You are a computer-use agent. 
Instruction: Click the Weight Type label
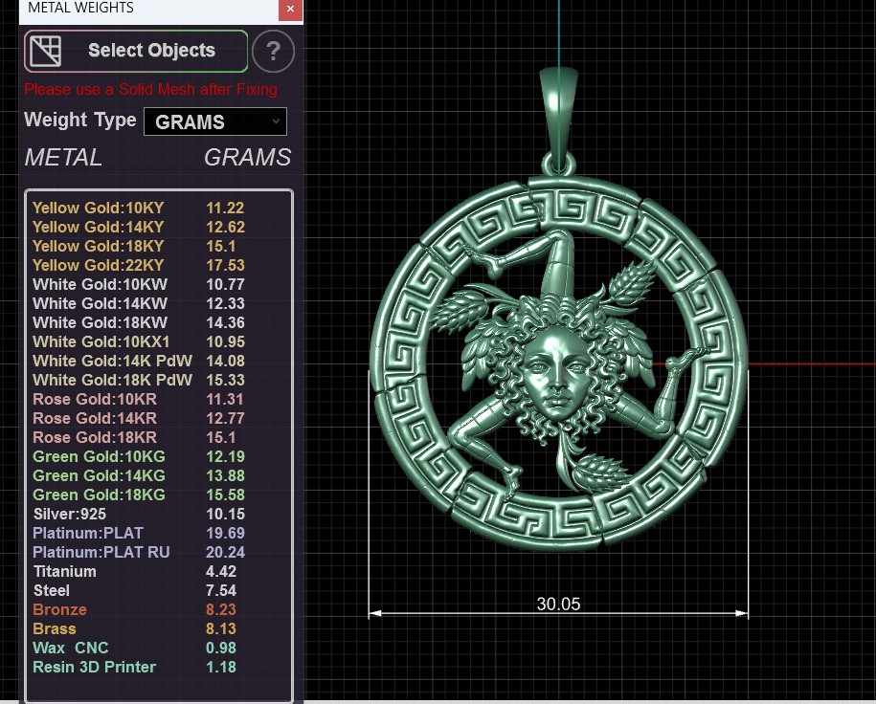tap(79, 120)
